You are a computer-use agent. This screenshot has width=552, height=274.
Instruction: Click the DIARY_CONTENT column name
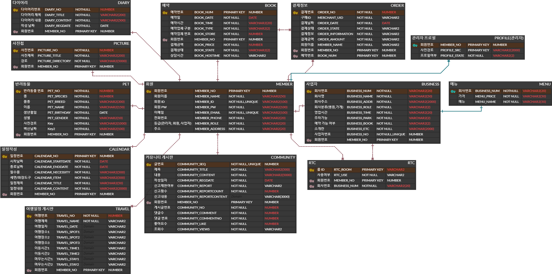(x=58, y=20)
